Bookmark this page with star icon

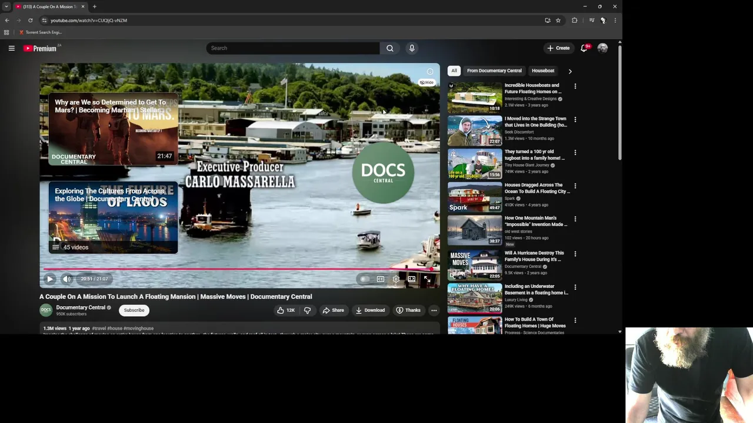coord(558,21)
